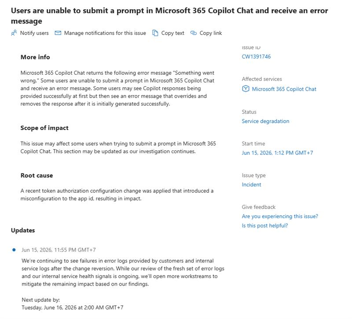Click 'Are you experiencing this issue?' feedback link

coord(280,216)
